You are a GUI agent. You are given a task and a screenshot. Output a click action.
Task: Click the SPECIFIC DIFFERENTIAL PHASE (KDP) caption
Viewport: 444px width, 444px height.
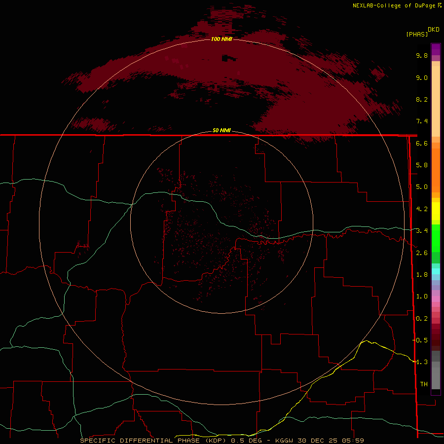(153, 441)
